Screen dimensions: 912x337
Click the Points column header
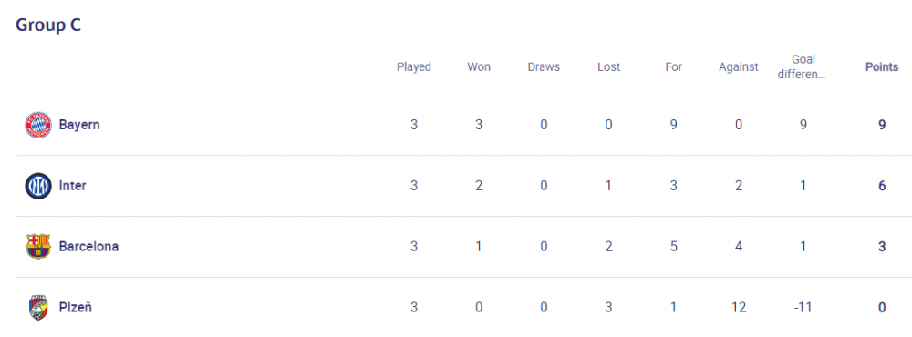pos(882,66)
